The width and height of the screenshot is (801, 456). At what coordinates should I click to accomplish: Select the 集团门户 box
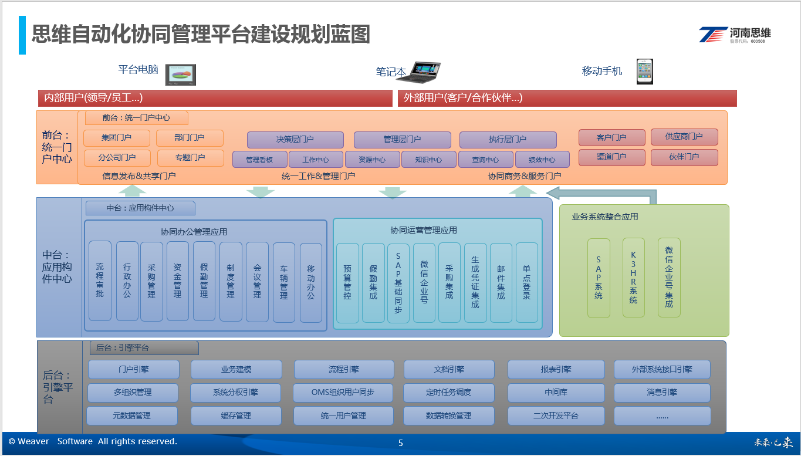(117, 138)
